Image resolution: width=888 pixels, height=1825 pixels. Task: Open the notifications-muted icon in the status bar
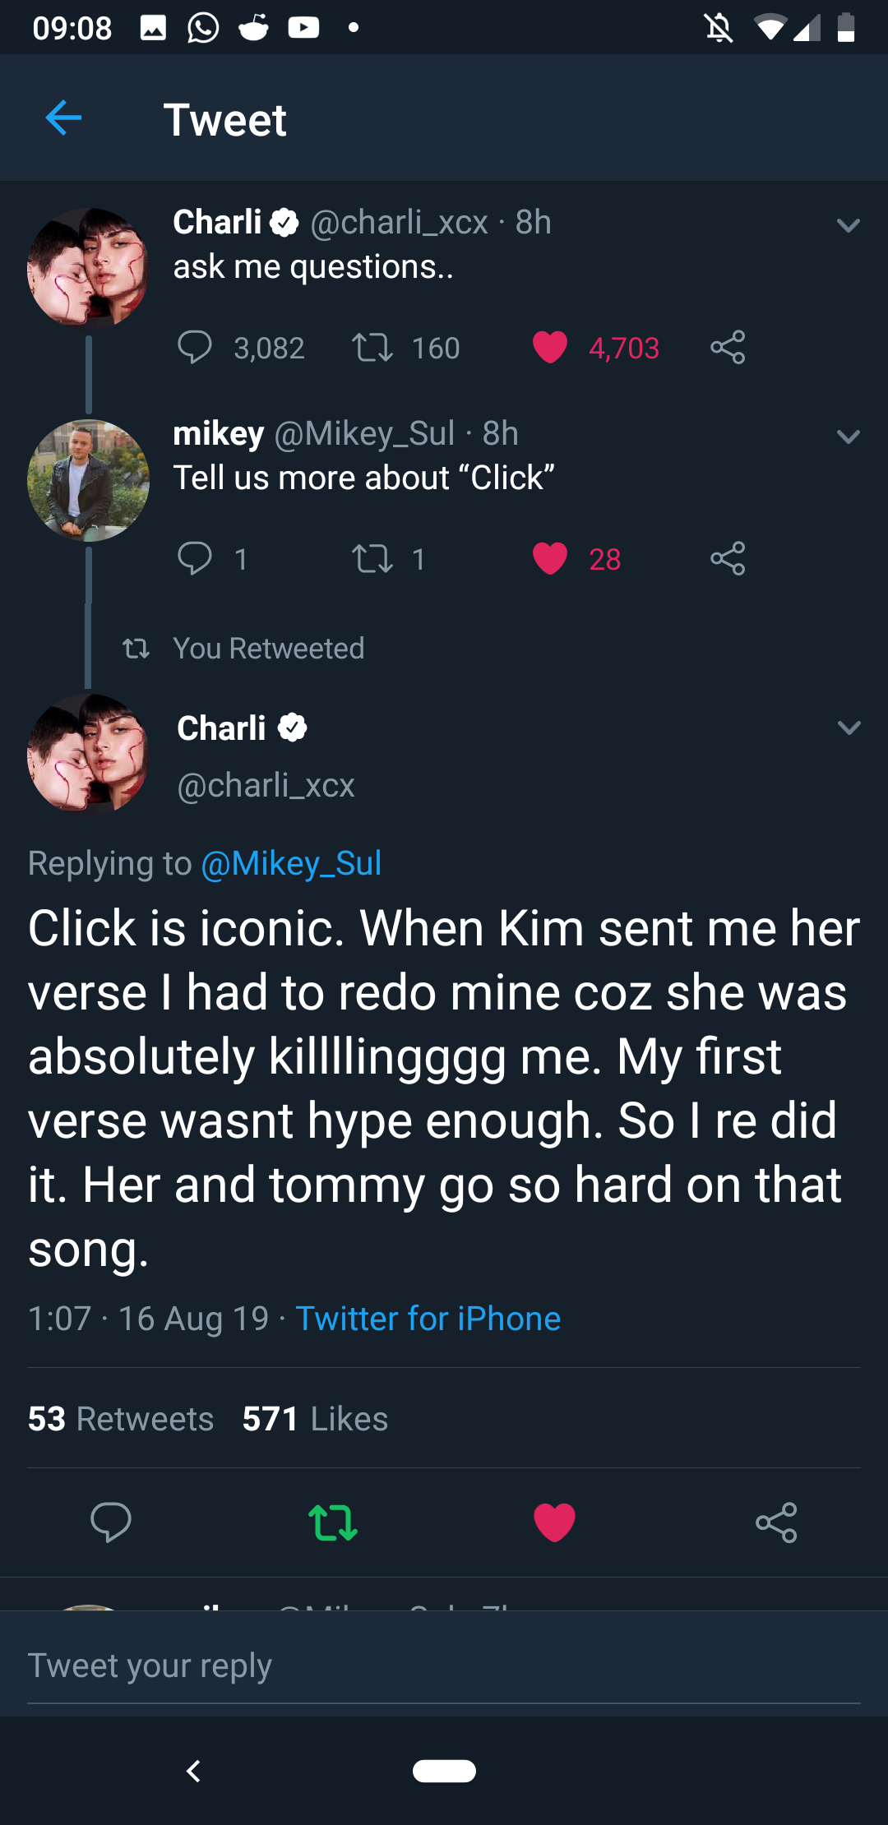pyautogui.click(x=719, y=27)
